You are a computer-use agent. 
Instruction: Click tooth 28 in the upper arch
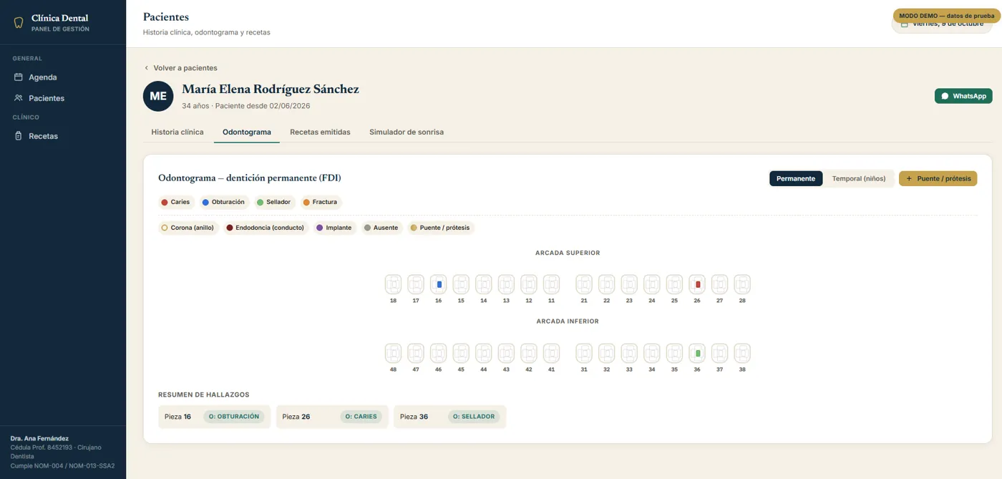coord(742,284)
